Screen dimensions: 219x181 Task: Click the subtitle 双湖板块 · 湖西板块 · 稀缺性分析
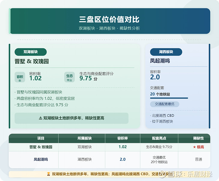109,28
